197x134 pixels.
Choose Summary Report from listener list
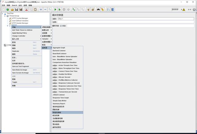(x=58, y=104)
